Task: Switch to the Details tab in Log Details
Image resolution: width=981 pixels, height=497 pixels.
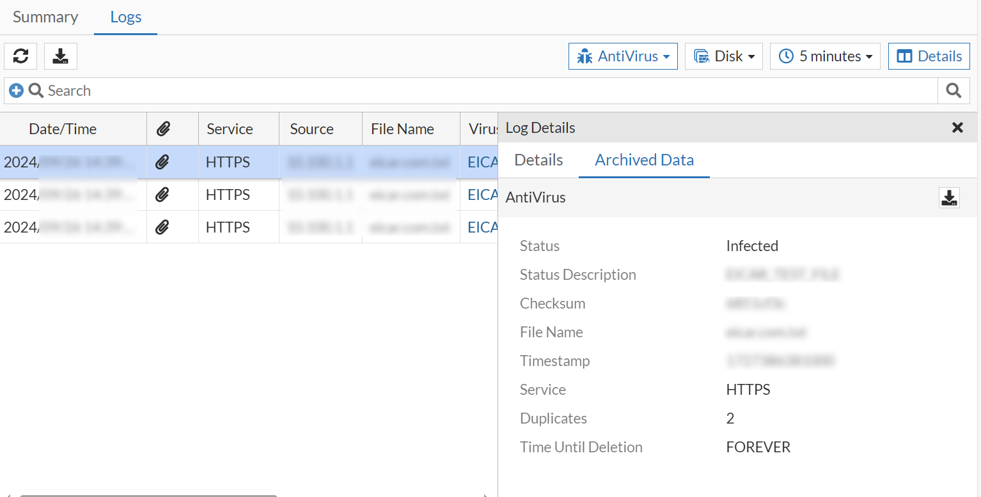Action: tap(538, 160)
